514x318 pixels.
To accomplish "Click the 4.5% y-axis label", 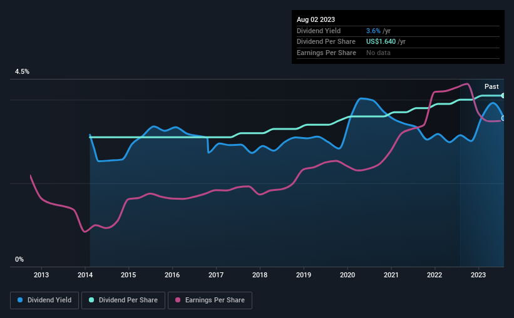I will pyautogui.click(x=23, y=72).
